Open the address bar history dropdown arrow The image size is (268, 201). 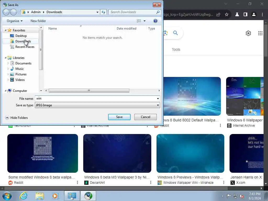coord(97,12)
